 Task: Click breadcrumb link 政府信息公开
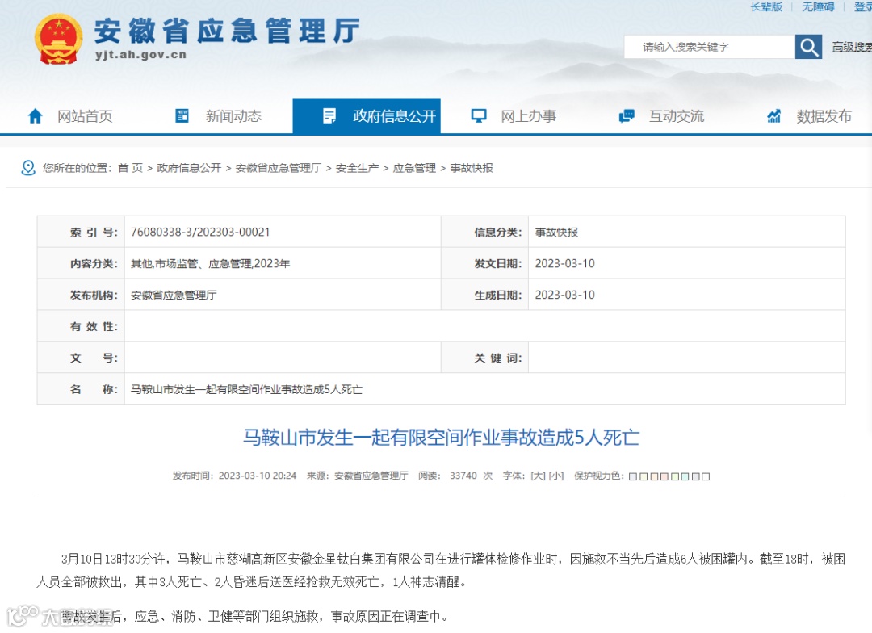click(x=189, y=168)
